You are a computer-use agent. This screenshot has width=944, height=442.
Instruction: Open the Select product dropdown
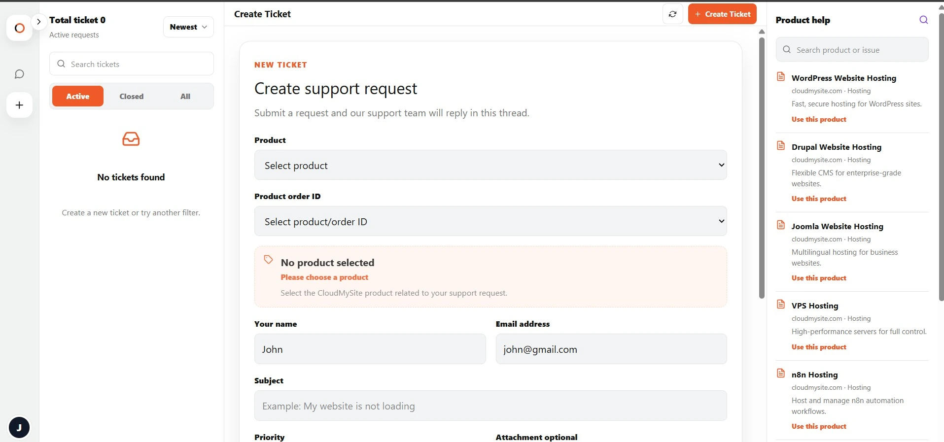pos(490,165)
